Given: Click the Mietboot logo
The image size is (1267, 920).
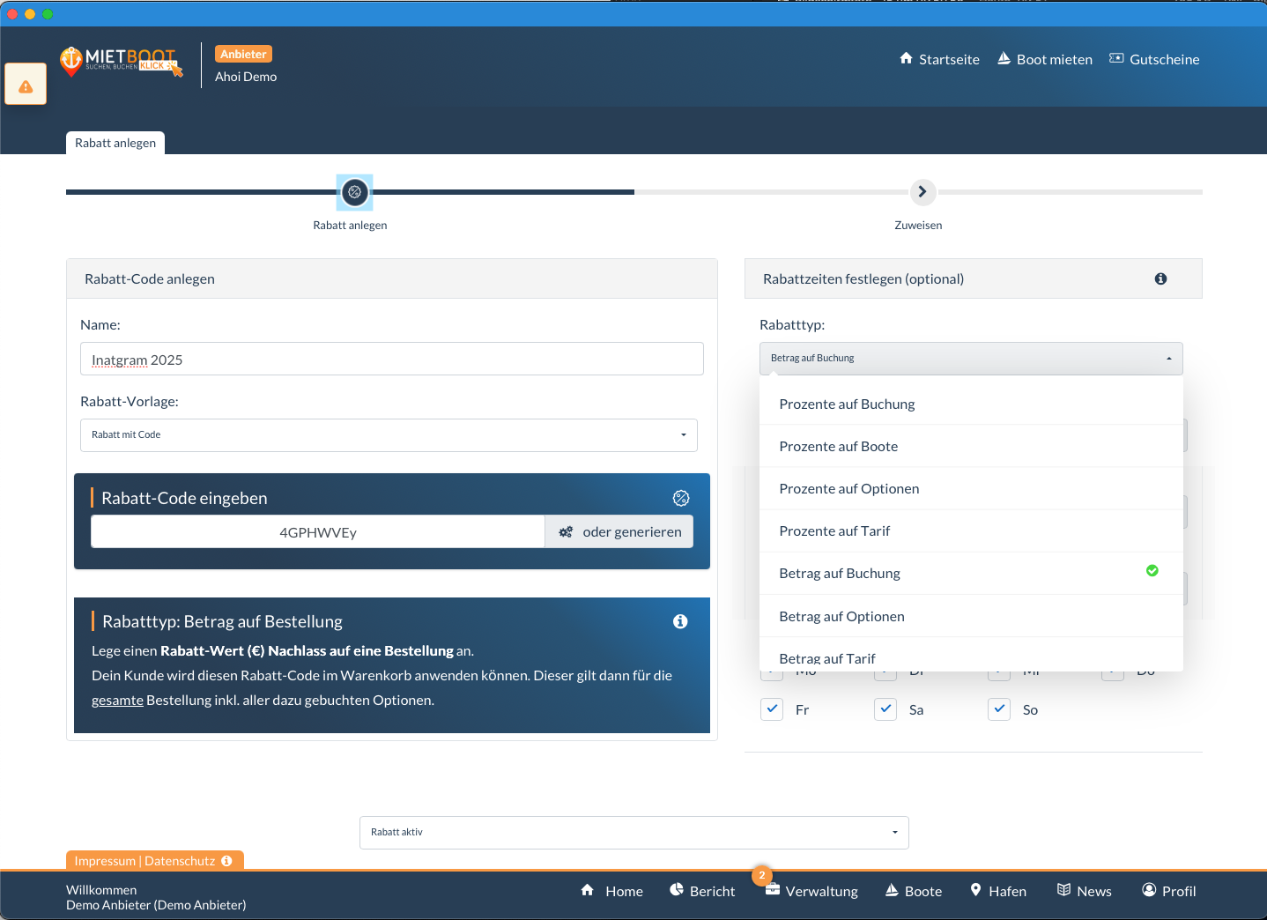Looking at the screenshot, I should coord(121,62).
